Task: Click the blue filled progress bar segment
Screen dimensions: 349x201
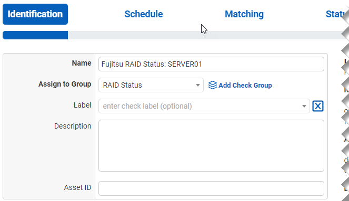Action: [x=35, y=35]
